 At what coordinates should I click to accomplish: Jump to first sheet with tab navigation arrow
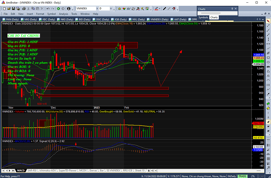(3, 171)
